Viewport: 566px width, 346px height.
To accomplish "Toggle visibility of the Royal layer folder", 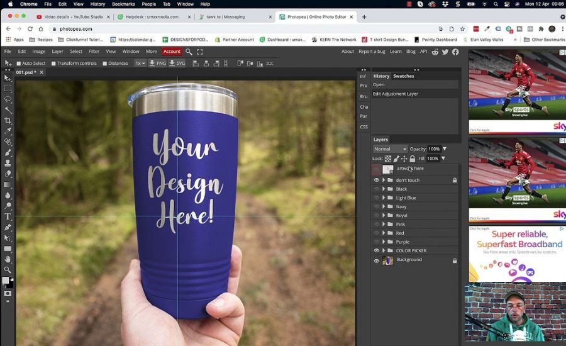I will (377, 215).
